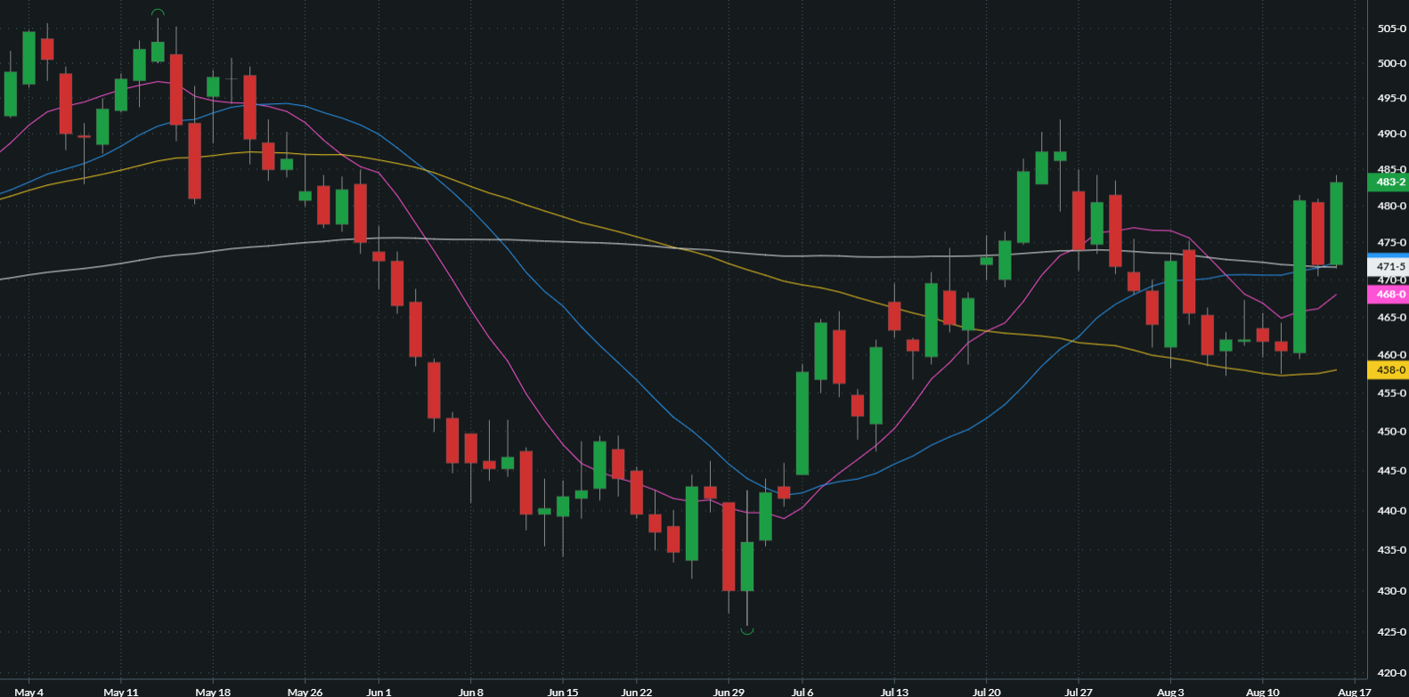Click the Jul 27 date label
1409x697 pixels.
pyautogui.click(x=1079, y=692)
